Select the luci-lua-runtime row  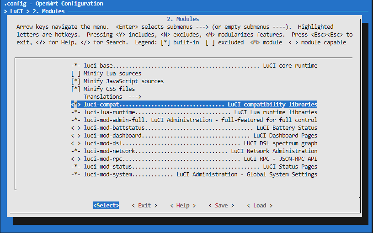coord(194,112)
